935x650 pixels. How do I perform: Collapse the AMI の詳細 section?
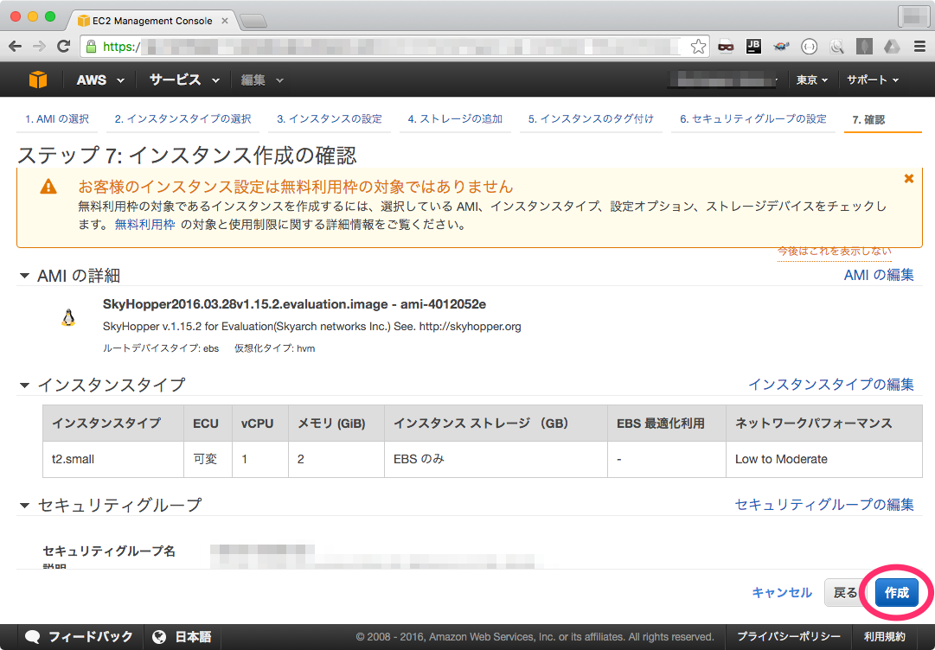[x=24, y=276]
